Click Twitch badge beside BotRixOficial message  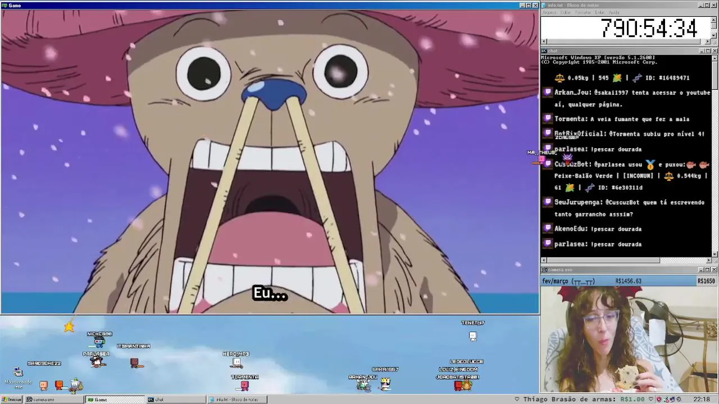(548, 134)
